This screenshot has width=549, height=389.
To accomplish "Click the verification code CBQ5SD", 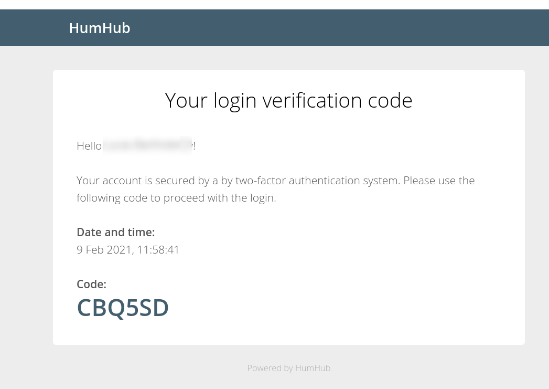I will coord(123,308).
